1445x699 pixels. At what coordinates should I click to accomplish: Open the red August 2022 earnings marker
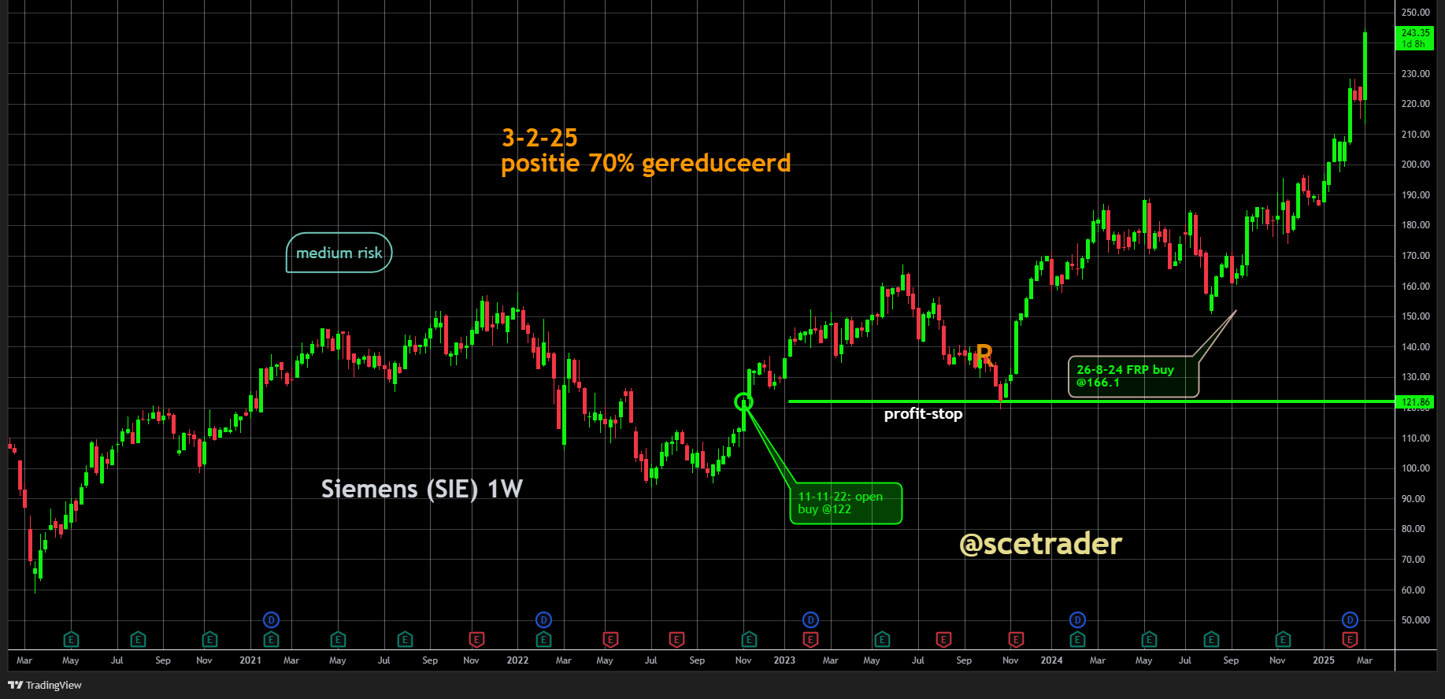click(x=676, y=639)
